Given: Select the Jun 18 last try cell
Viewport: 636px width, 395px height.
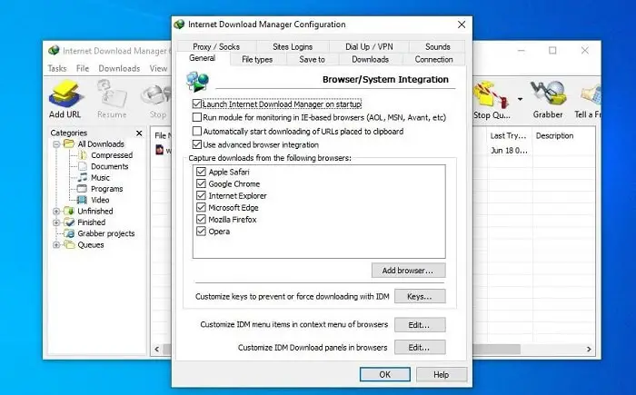Looking at the screenshot, I should coord(509,151).
